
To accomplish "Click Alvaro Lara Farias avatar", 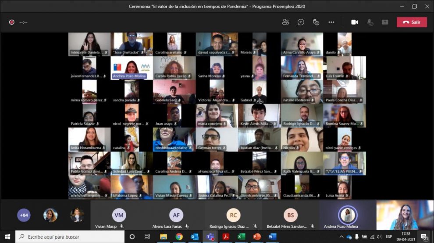I will click(x=176, y=215).
